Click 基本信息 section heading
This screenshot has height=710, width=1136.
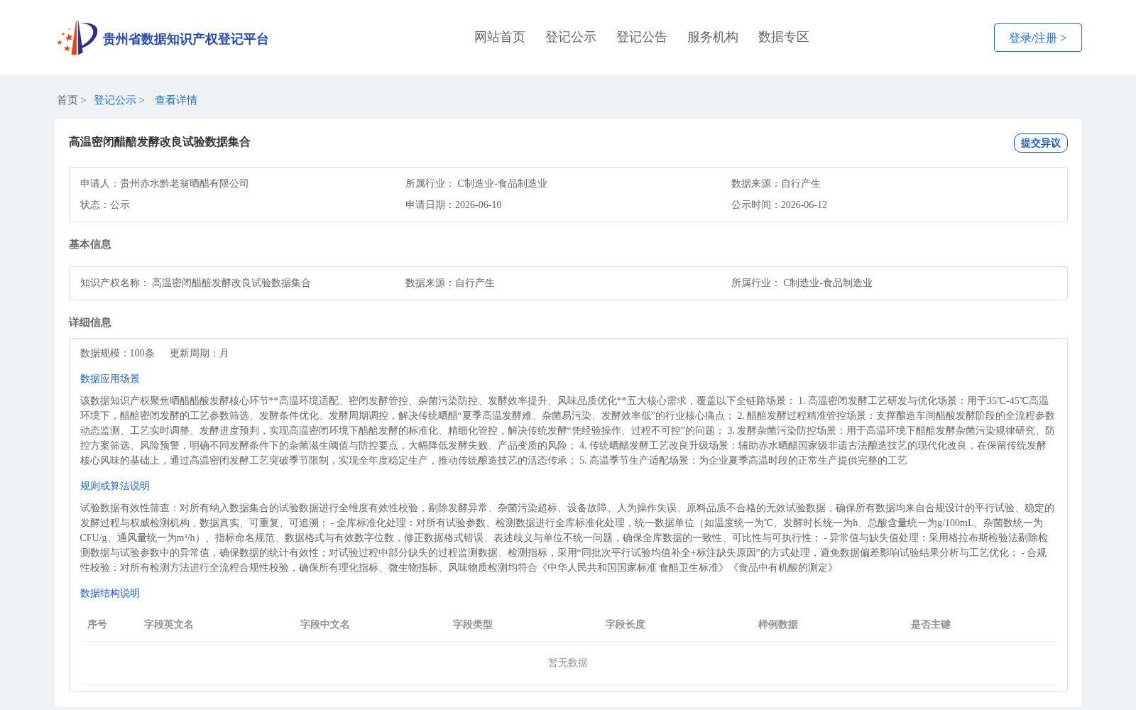tap(90, 244)
